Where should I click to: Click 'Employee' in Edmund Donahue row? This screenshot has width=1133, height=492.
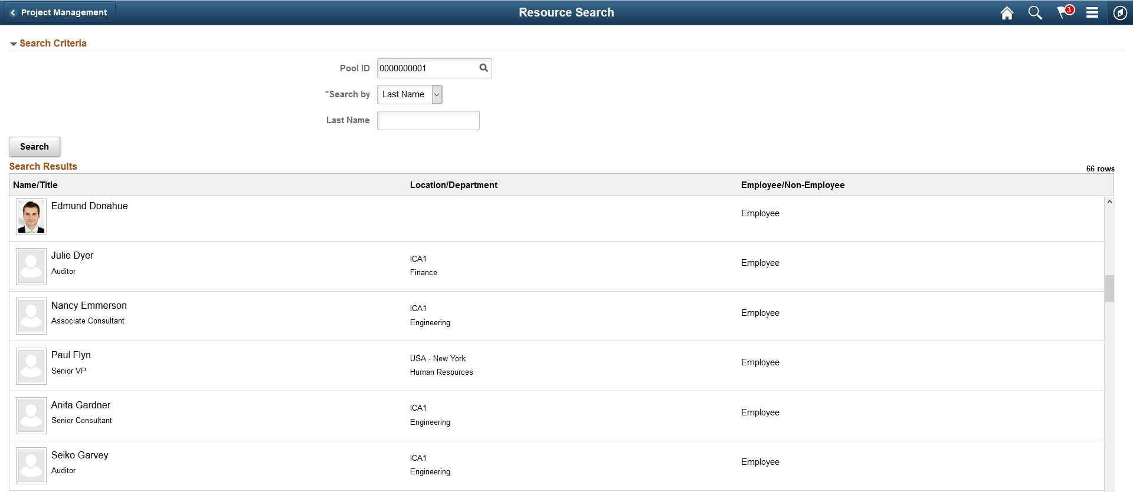point(760,213)
